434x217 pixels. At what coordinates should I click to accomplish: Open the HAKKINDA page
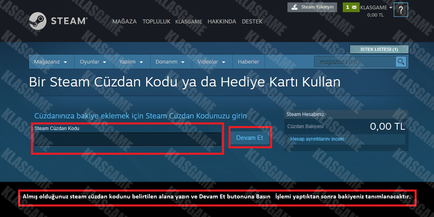click(222, 21)
